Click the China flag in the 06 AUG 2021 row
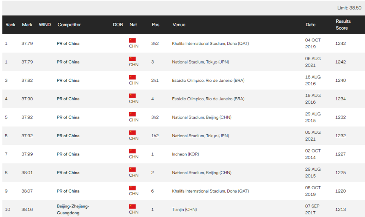Viewport: 365px width, 217px height. 132,59
